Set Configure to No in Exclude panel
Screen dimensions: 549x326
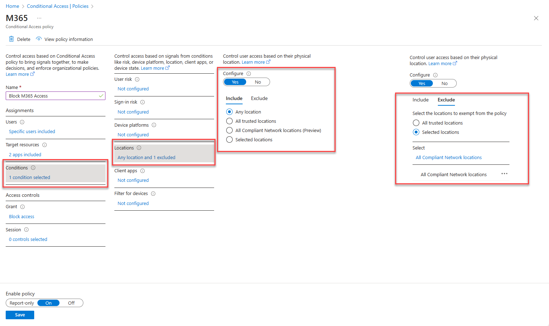(x=445, y=84)
